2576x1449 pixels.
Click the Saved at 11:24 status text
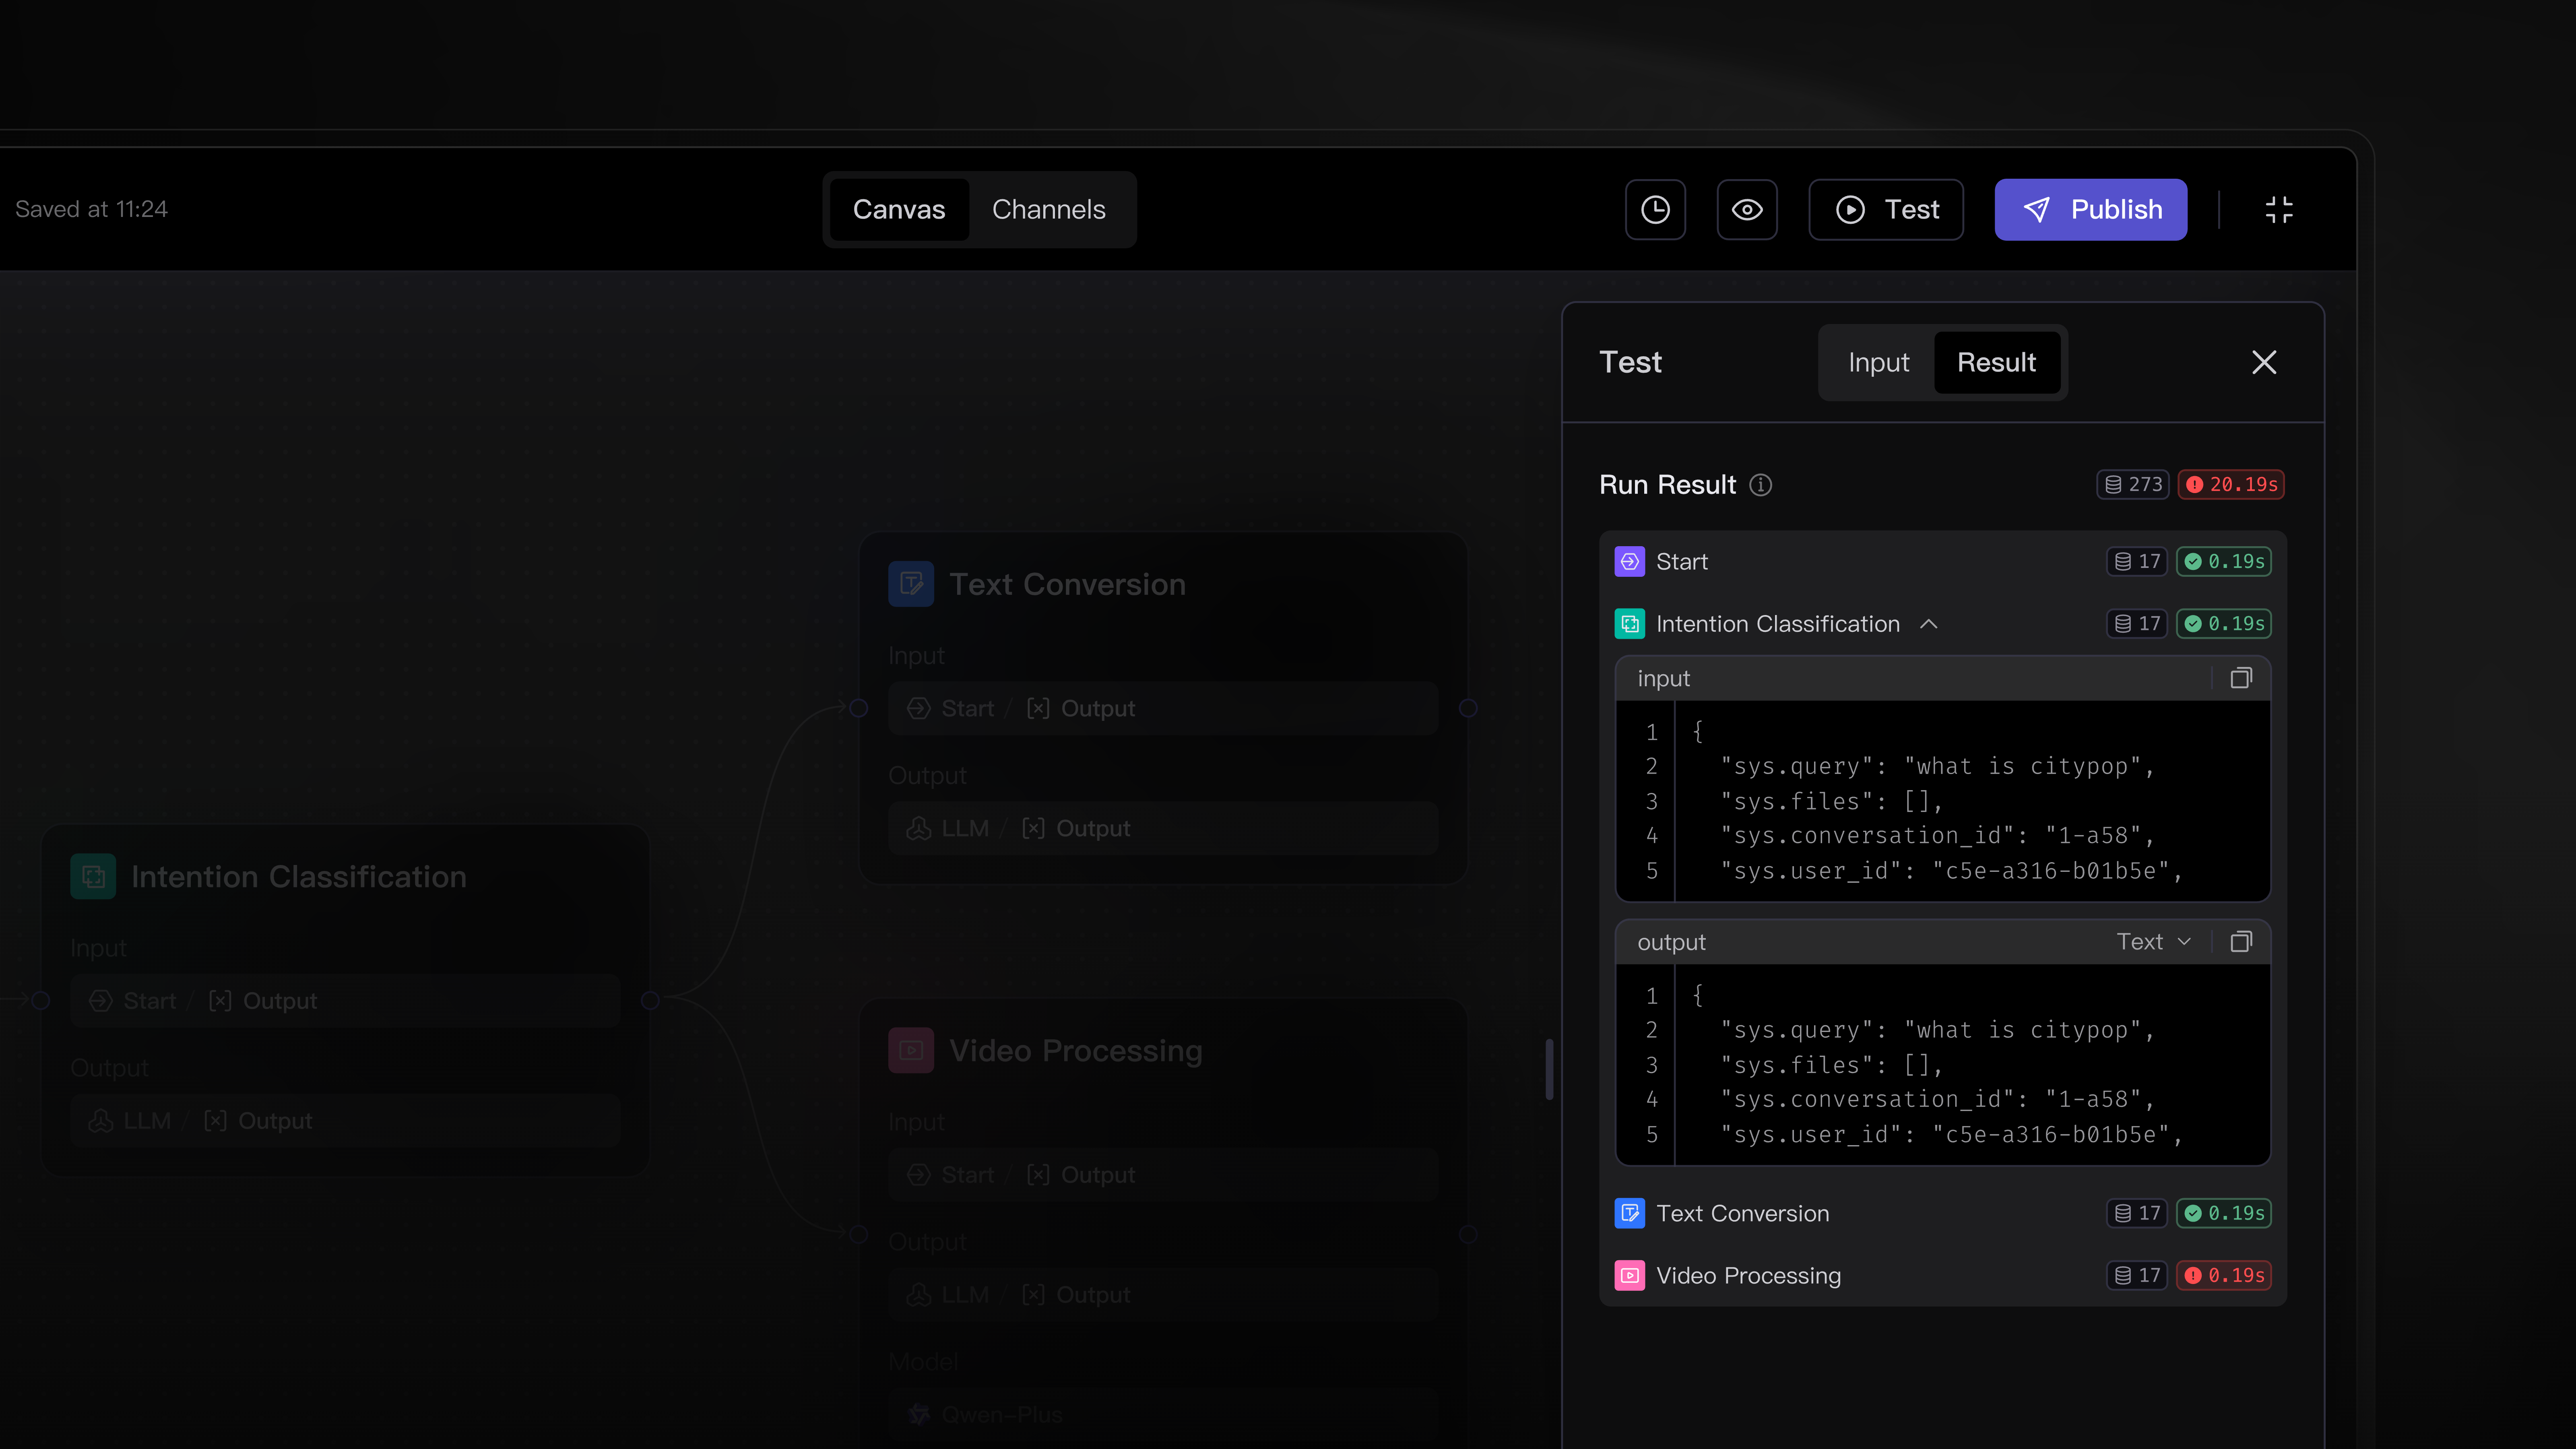coord(91,210)
